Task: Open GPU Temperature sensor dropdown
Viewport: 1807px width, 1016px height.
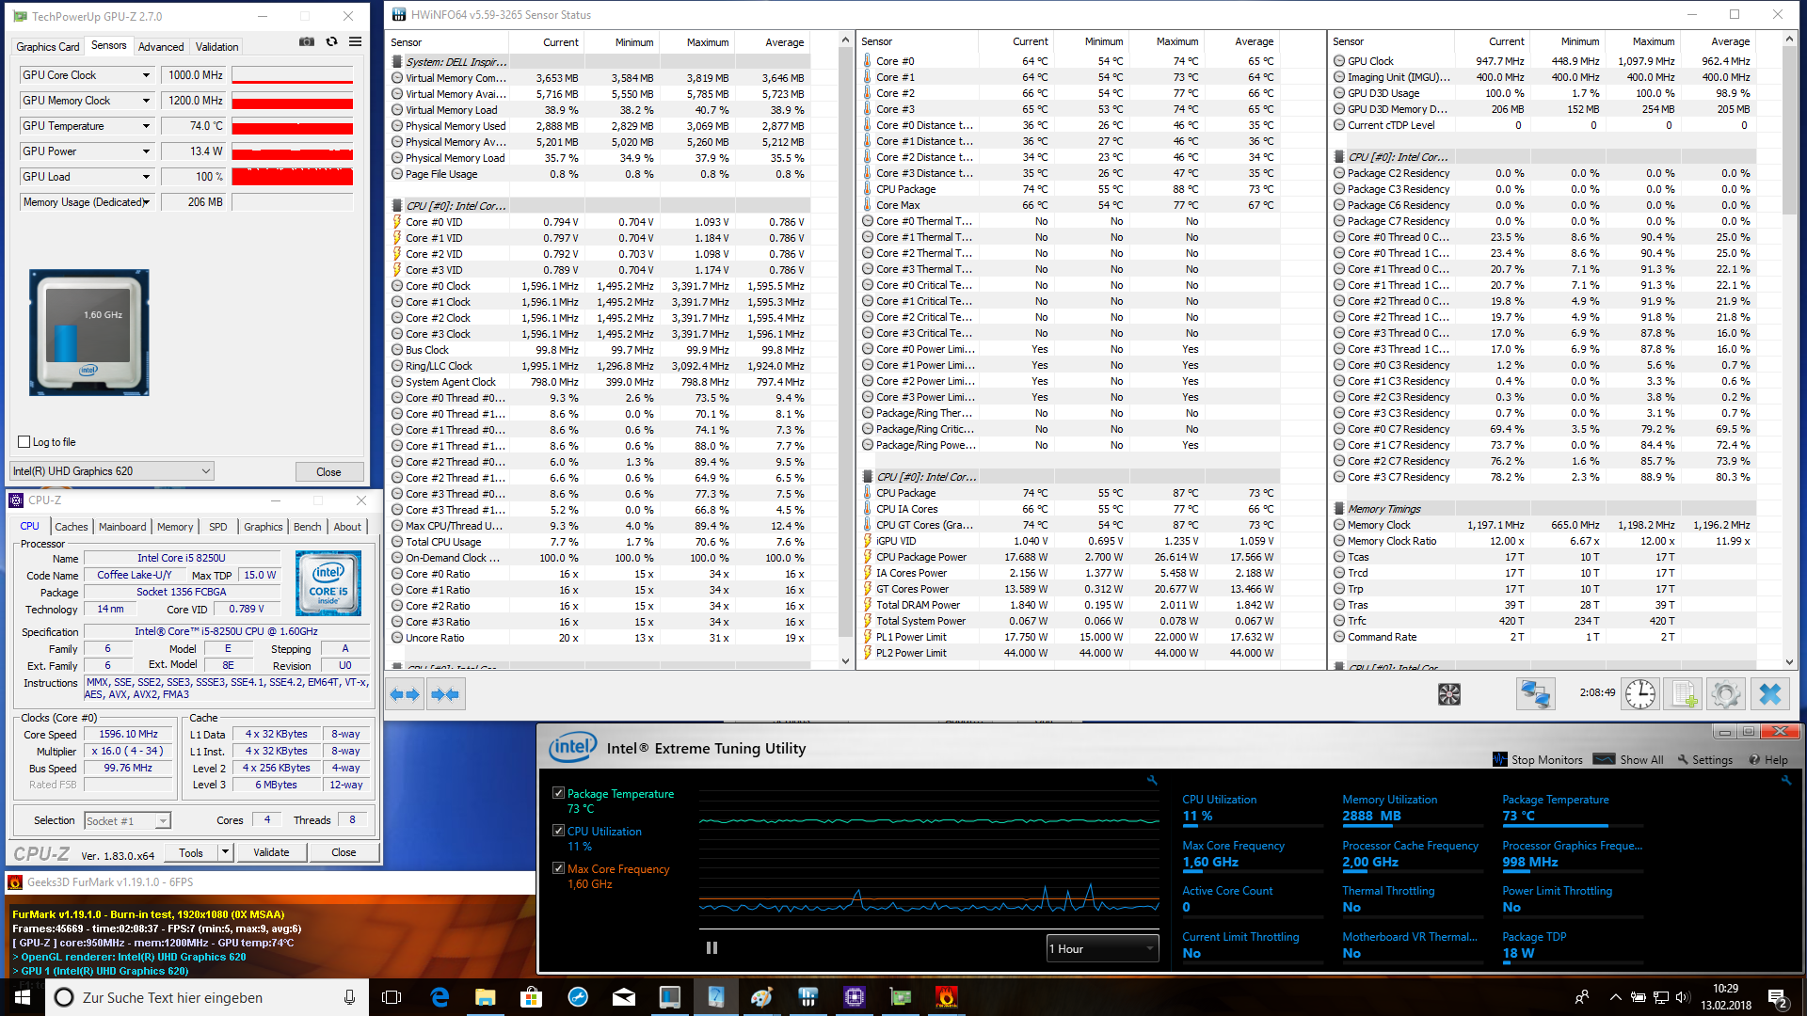Action: point(146,126)
